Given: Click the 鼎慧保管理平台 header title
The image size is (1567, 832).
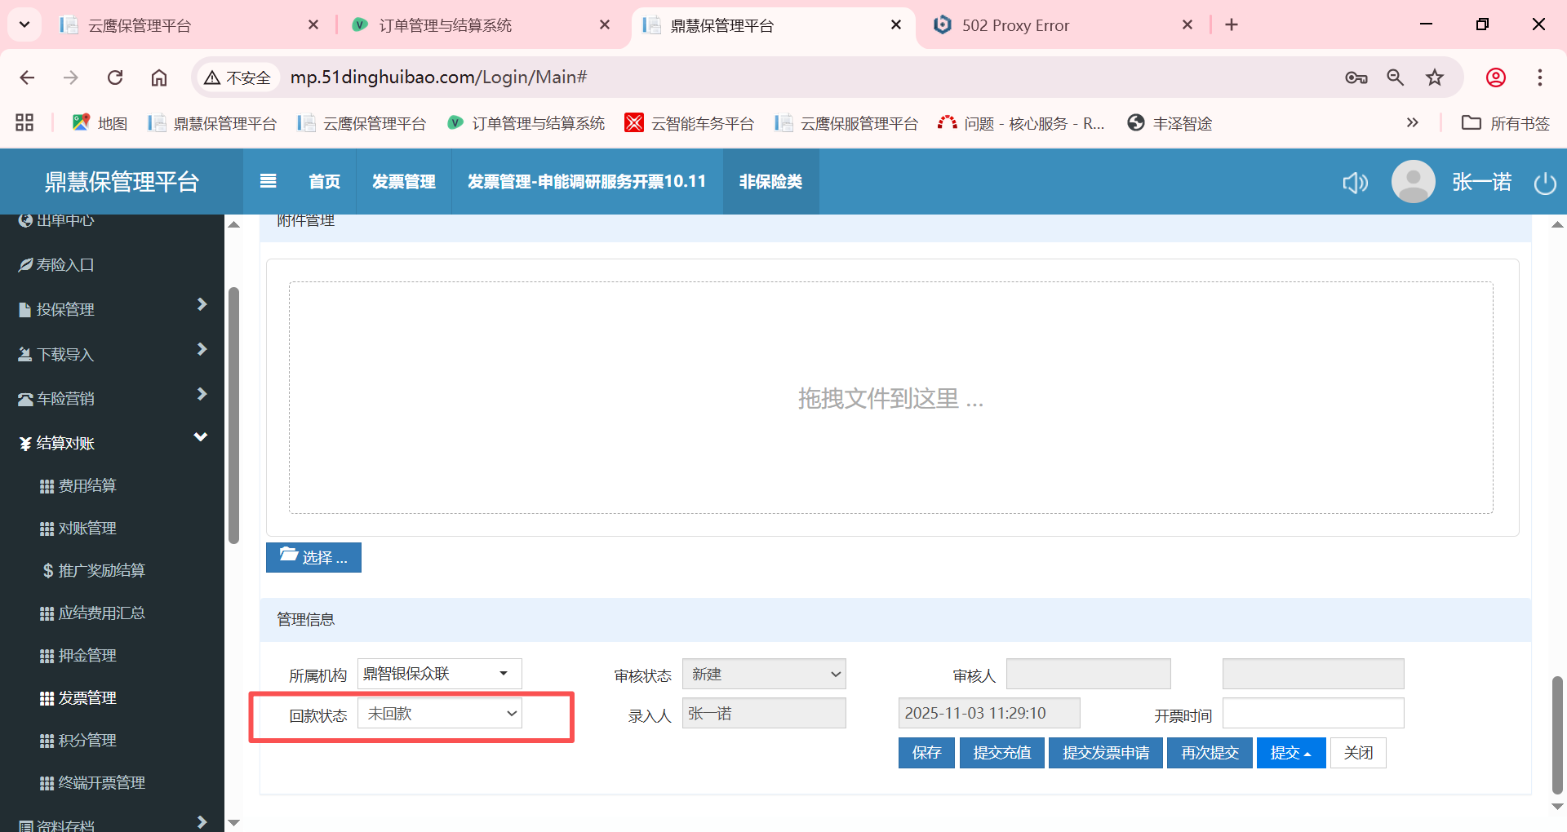Looking at the screenshot, I should (x=122, y=182).
